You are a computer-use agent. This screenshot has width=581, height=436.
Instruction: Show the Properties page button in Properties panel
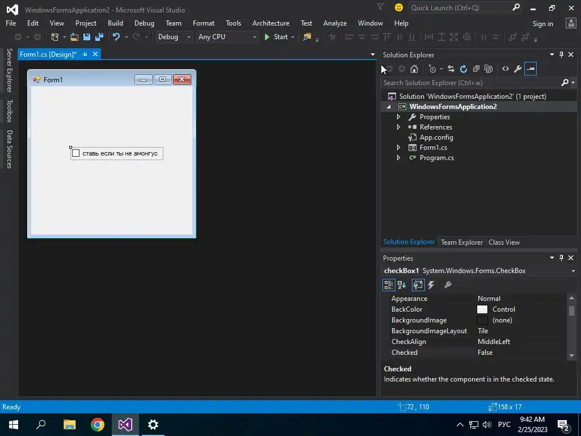418,285
